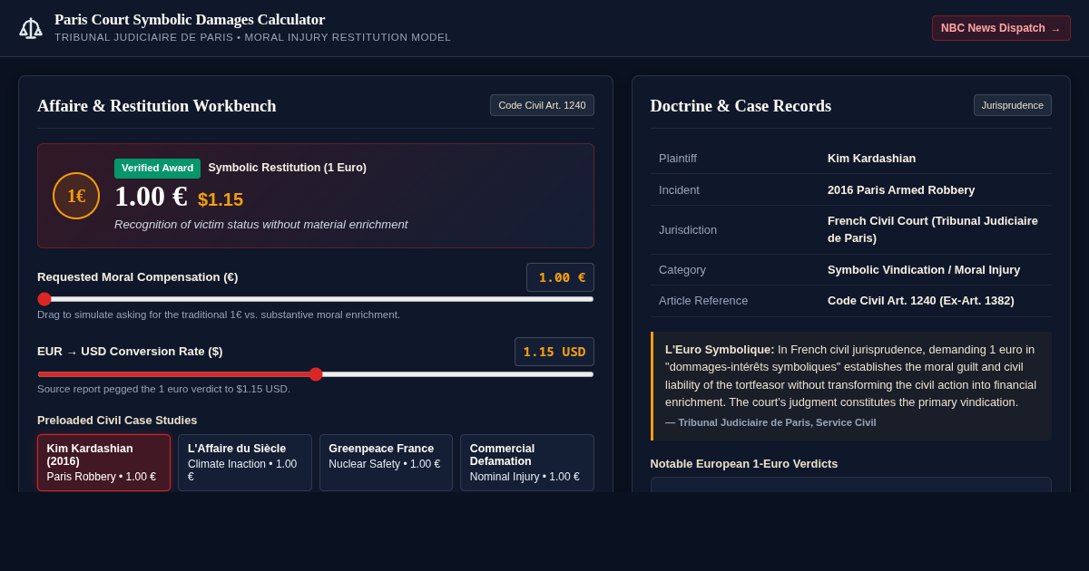
Task: Click the Recognition of victim status caption
Action: pyautogui.click(x=261, y=224)
